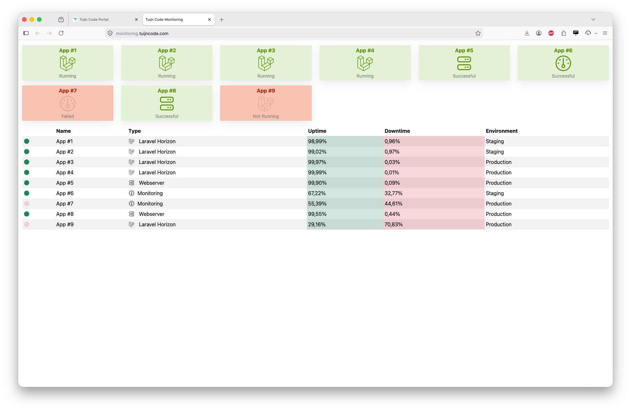
Task: Click the Laravel icon in App #1 card
Action: pyautogui.click(x=68, y=63)
